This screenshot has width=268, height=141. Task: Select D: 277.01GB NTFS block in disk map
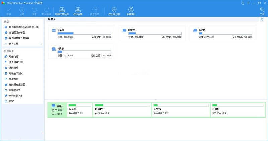coord(122,110)
